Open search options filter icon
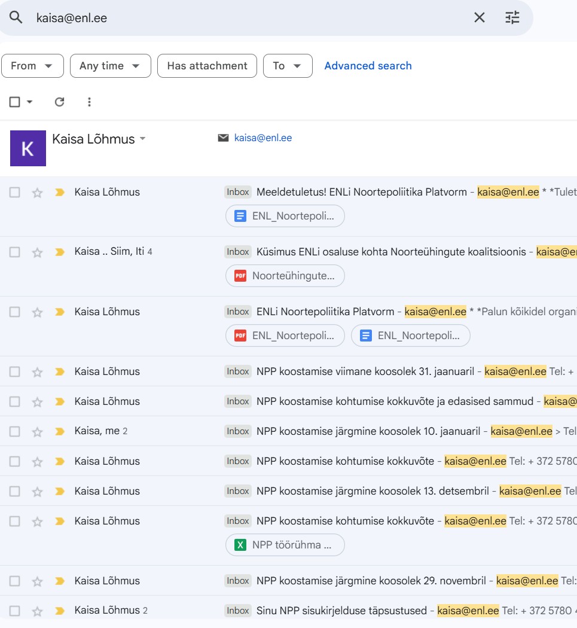The width and height of the screenshot is (577, 628). click(512, 17)
